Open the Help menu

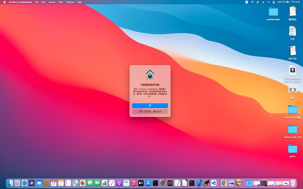(x=79, y=2)
